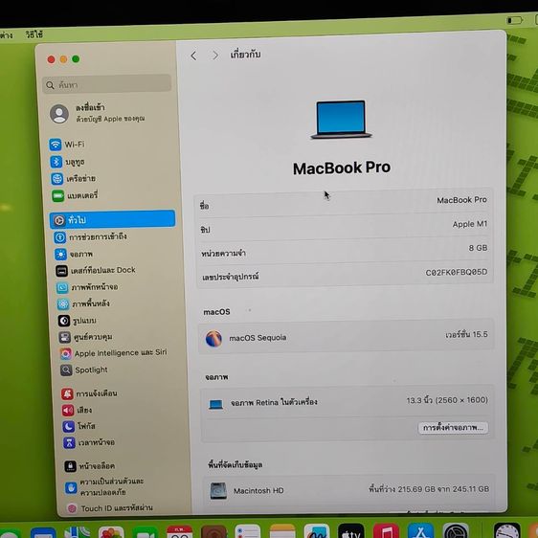This screenshot has width=538, height=538.
Task: Click the large MacBook Pro image
Action: pos(341,120)
